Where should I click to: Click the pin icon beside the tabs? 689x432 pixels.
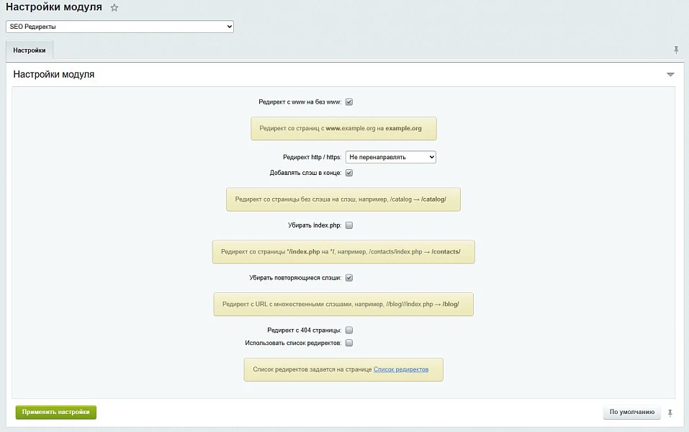point(676,50)
